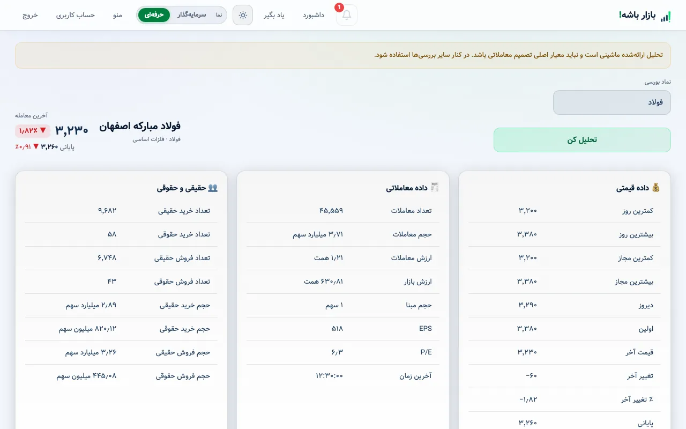Click the فولاد · فلزات اساسی sector subtitle
The image size is (686, 429).
point(156,139)
